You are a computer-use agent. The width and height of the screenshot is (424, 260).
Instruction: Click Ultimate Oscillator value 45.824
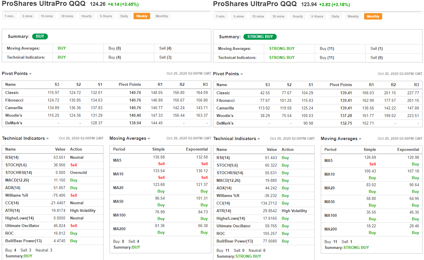59,226
